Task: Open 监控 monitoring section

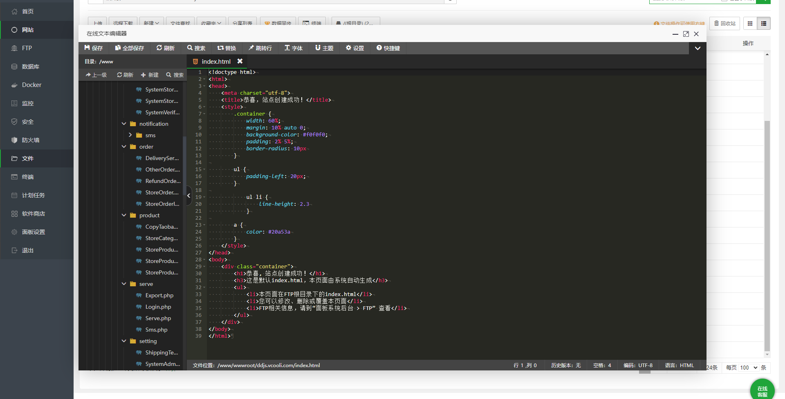Action: click(x=37, y=103)
